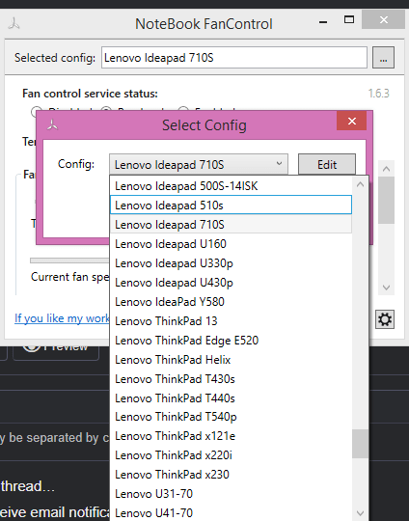Pick Lenovo ThinkPad x230 config
The height and width of the screenshot is (521, 409).
[x=231, y=474]
